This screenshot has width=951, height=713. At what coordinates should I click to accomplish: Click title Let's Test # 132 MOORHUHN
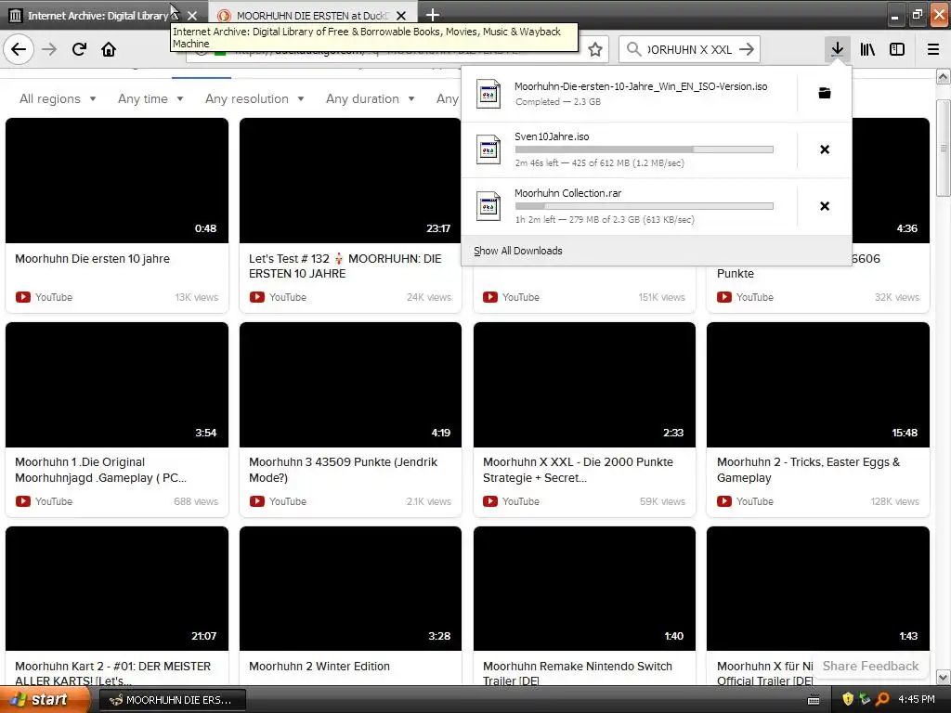click(345, 266)
